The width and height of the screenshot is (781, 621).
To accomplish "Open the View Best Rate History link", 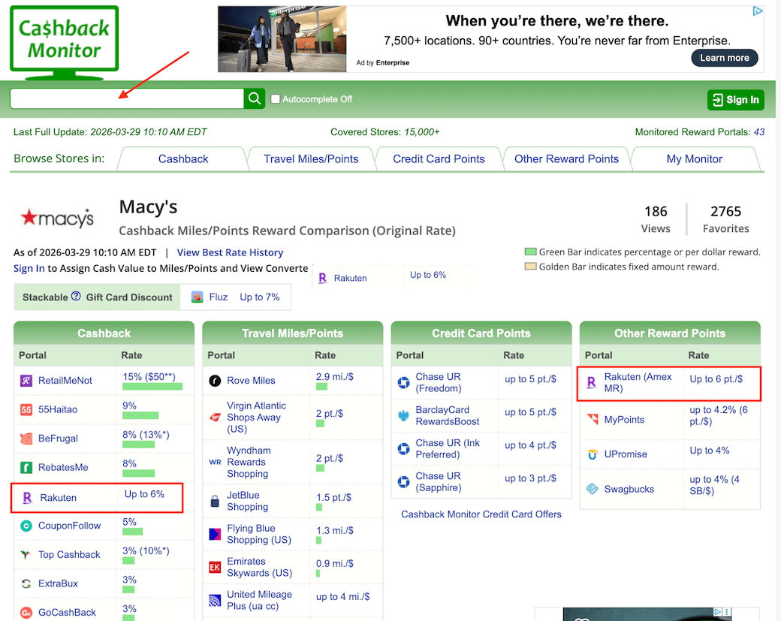I will click(x=230, y=253).
